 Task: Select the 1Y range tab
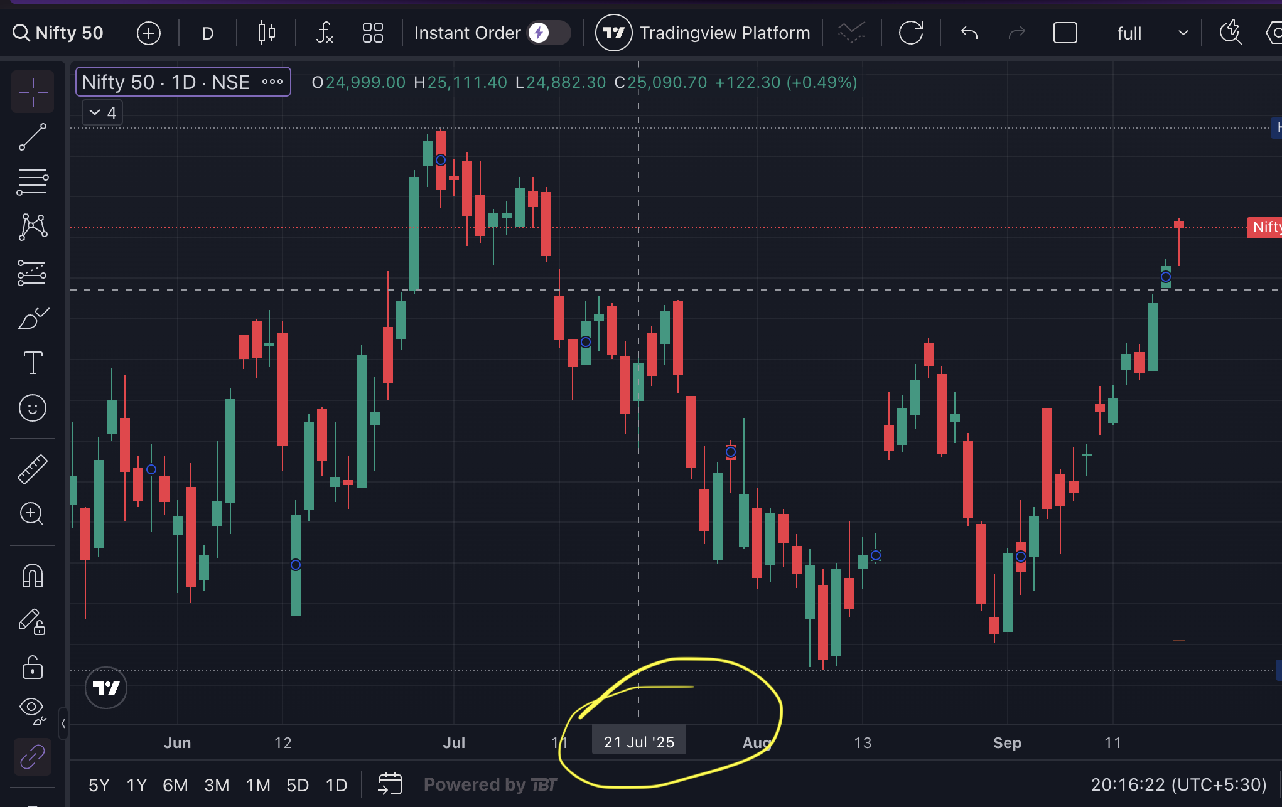[136, 785]
